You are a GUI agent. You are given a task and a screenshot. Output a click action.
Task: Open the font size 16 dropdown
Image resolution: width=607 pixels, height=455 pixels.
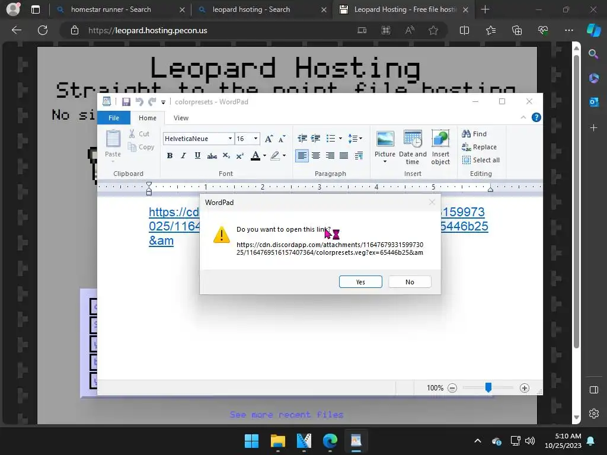pyautogui.click(x=255, y=139)
